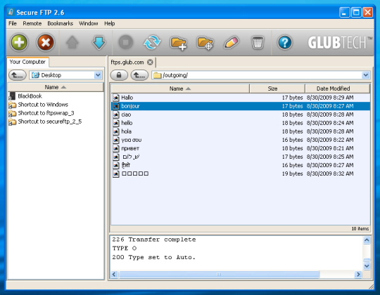Click the Rename pencil icon

[x=232, y=43]
